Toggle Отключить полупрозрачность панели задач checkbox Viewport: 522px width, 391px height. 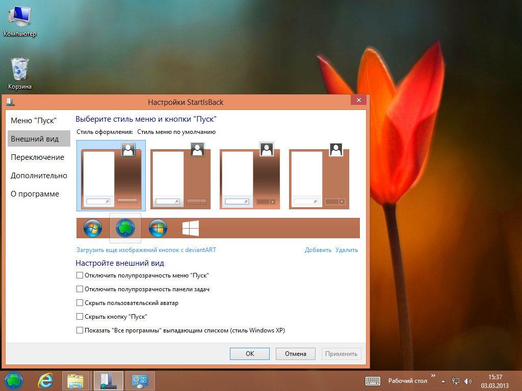pos(80,289)
